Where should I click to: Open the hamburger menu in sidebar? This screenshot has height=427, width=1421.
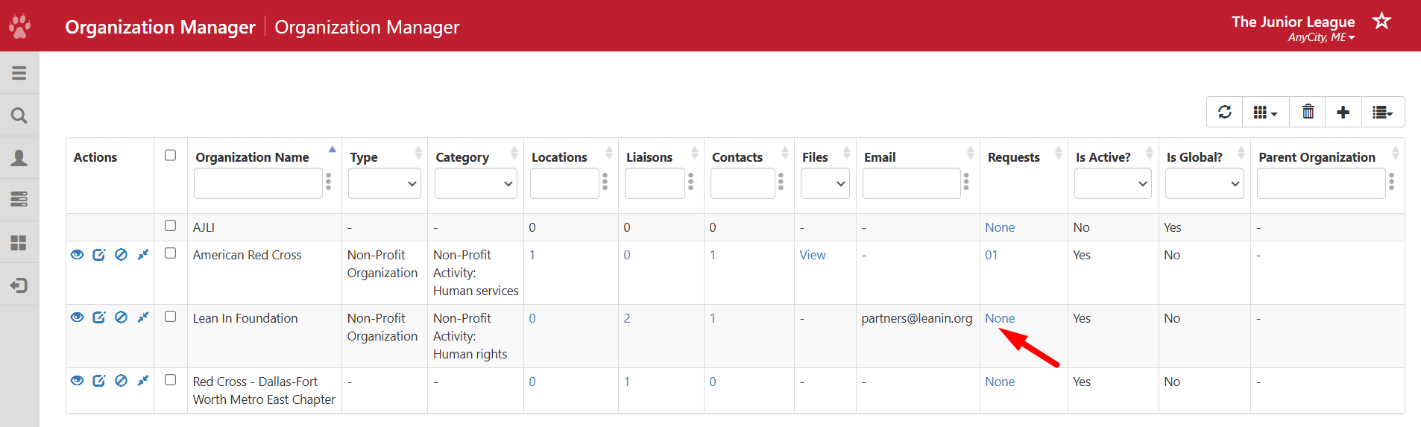tap(19, 73)
